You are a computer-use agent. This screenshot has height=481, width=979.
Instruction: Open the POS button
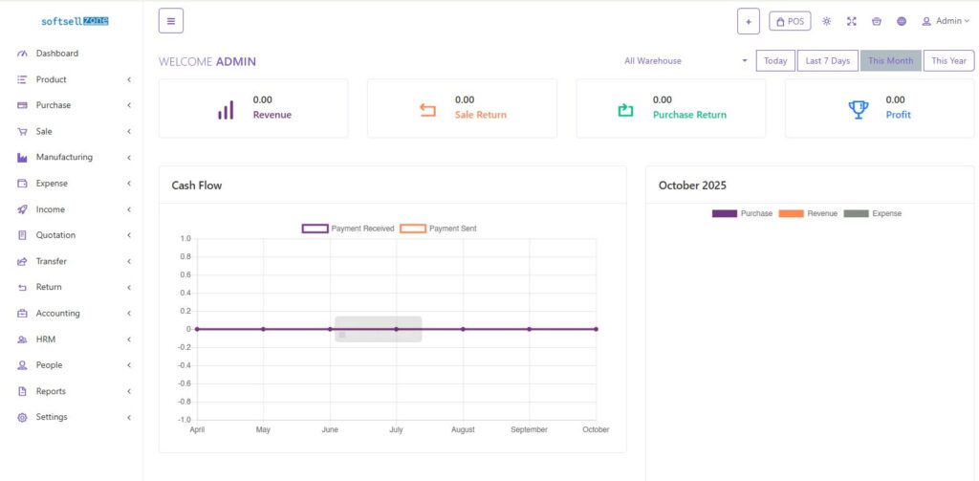(x=790, y=21)
